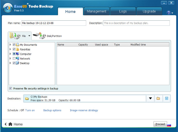Click the C:\My Backups destination path

39,97
